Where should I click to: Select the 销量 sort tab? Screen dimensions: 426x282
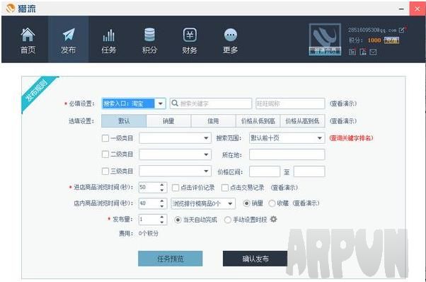point(168,121)
